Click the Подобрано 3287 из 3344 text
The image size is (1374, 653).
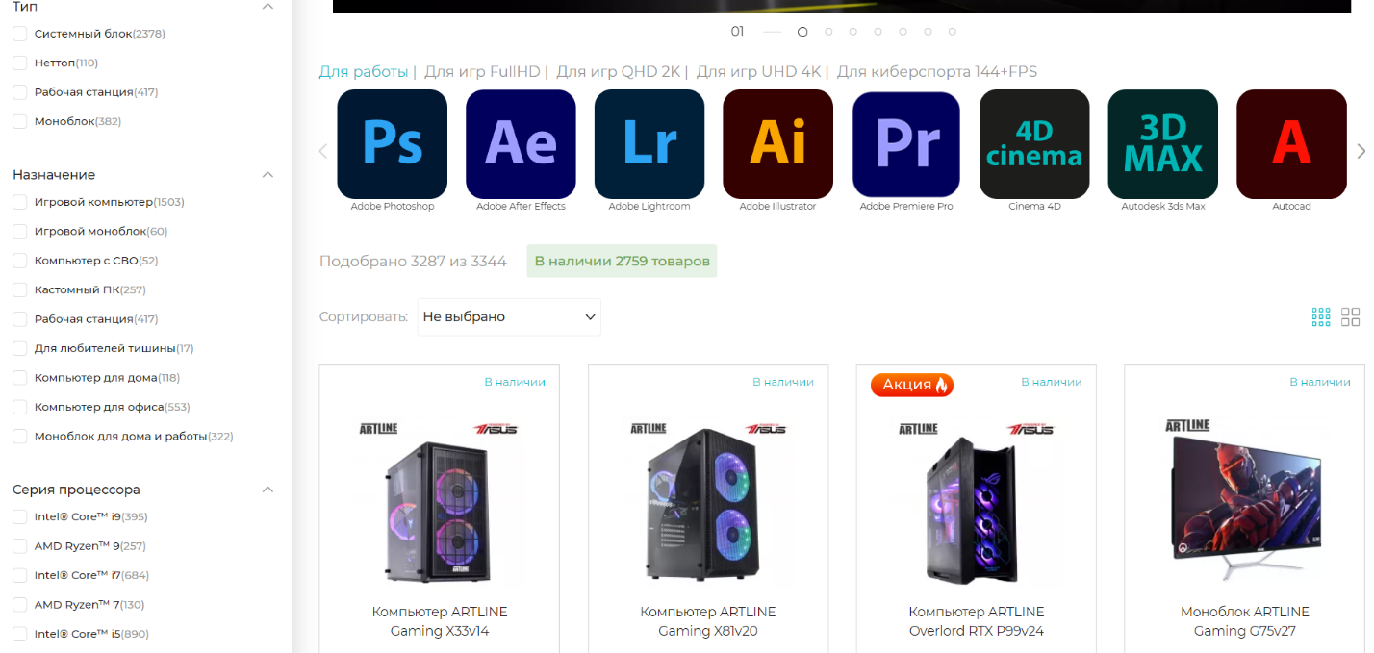tap(413, 262)
